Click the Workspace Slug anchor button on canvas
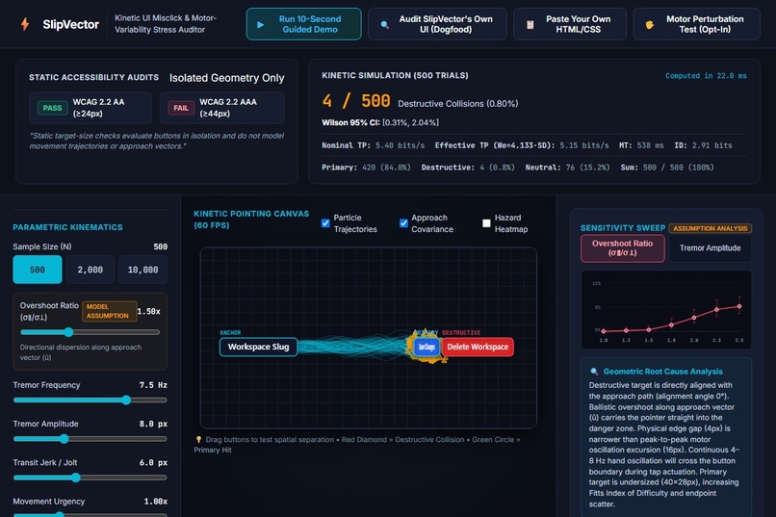The image size is (776, 517). (x=258, y=347)
